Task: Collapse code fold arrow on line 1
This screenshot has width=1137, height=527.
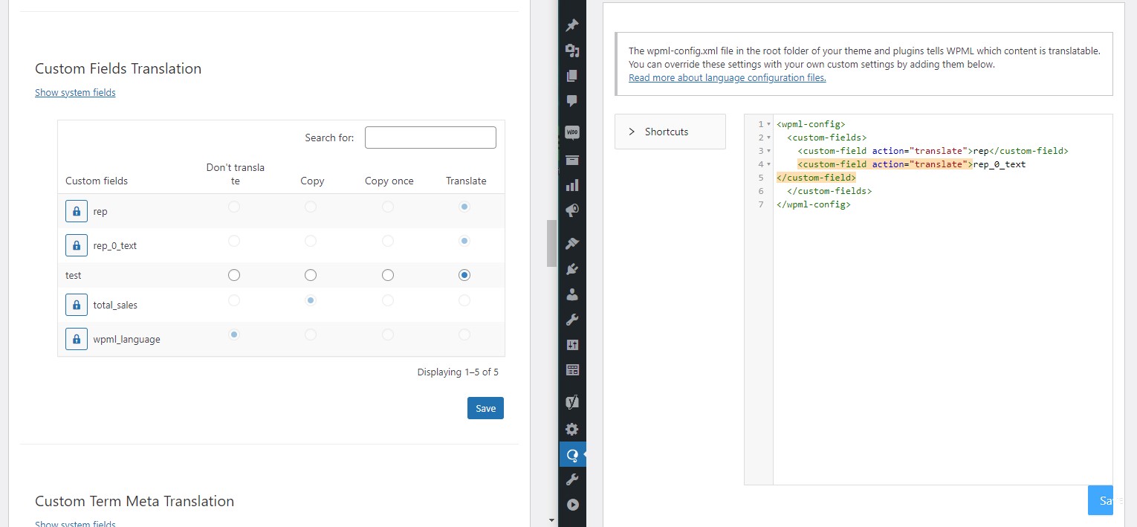Action: [768, 124]
